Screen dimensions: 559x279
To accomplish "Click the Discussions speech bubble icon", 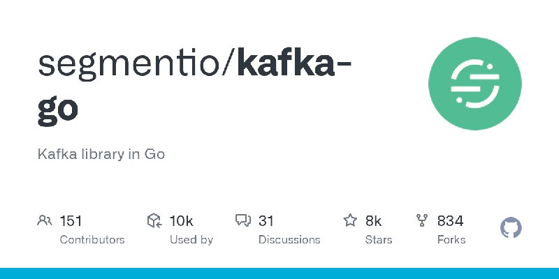I will [x=243, y=221].
